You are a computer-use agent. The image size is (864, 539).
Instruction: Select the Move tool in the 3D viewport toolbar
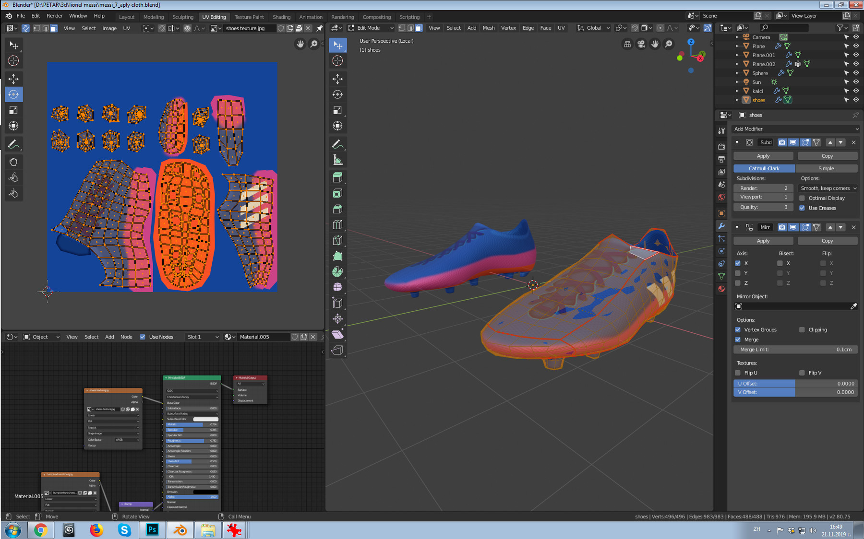tap(337, 79)
